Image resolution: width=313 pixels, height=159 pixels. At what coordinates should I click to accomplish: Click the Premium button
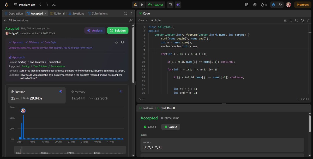click(x=303, y=5)
